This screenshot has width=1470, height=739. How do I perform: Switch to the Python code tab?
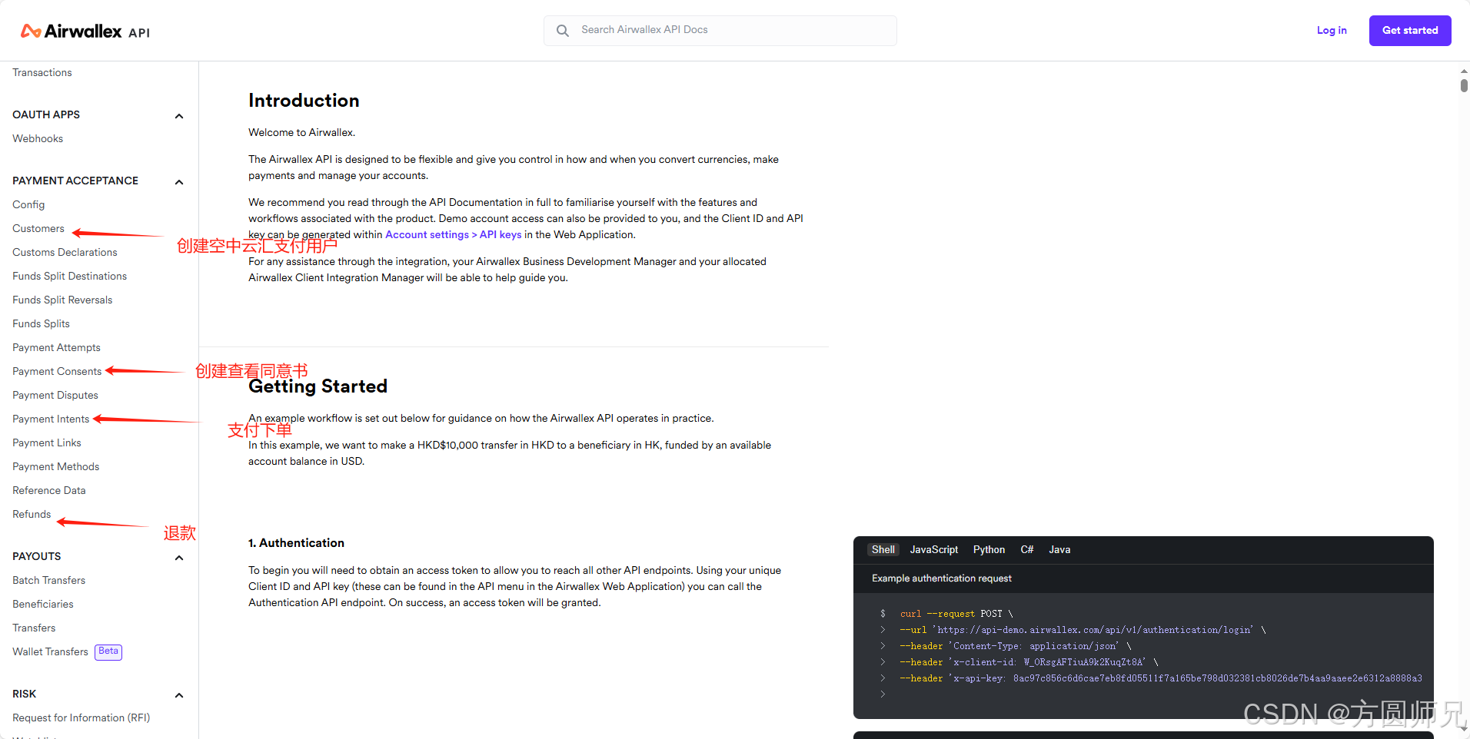pos(989,549)
